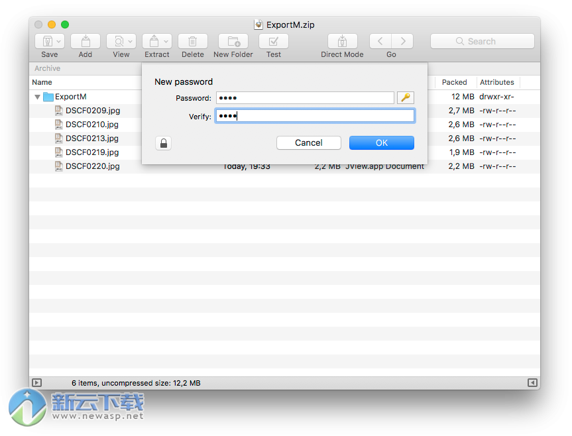Click the View icon in the toolbar
The height and width of the screenshot is (436, 572).
click(x=118, y=40)
